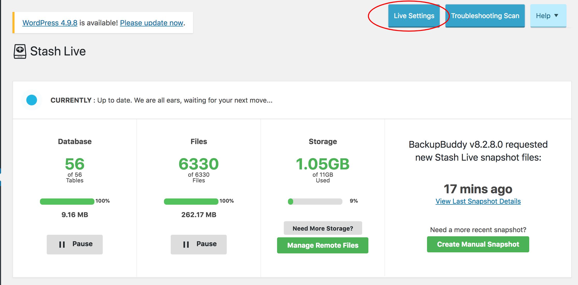Click Need More Storage button
Viewport: 578px width, 285px height.
323,228
